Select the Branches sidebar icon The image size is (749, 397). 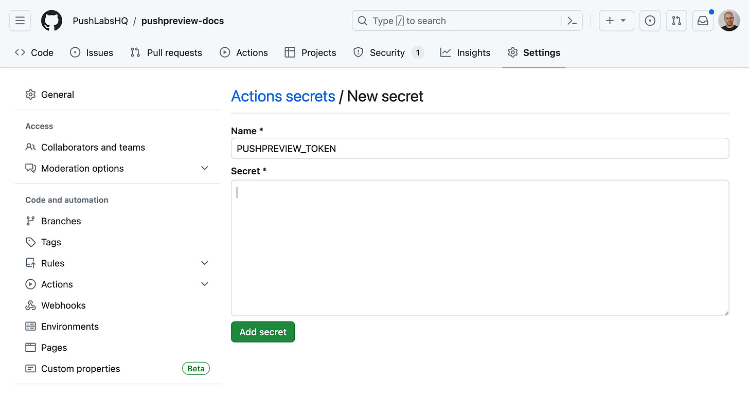click(x=30, y=221)
